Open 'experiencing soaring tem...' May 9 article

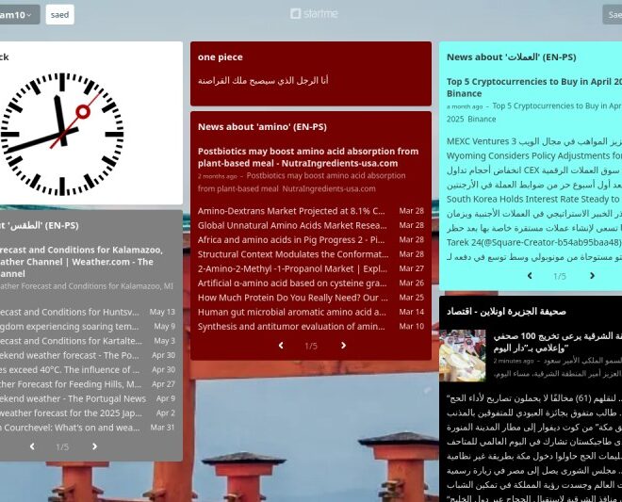[x=70, y=326]
